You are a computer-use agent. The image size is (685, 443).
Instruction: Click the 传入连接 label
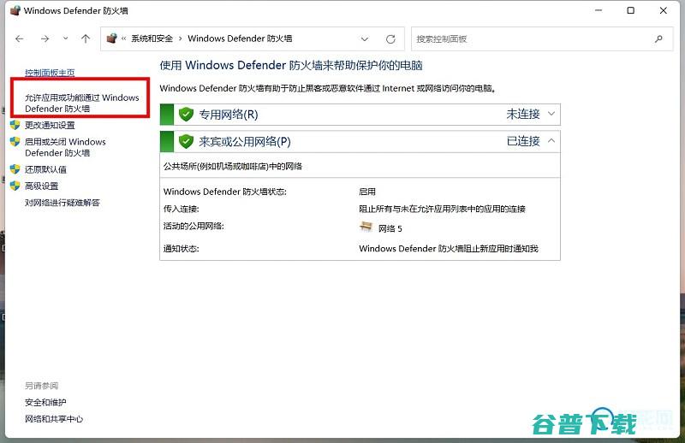(x=182, y=209)
